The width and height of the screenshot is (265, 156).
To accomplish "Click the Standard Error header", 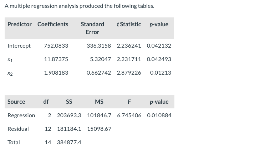I will pyautogui.click(x=92, y=28).
